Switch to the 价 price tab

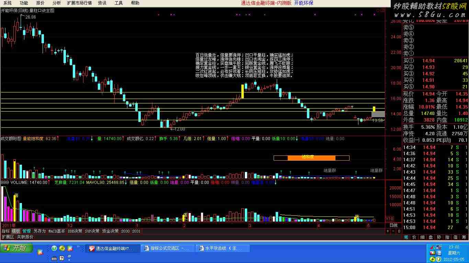click(x=414, y=237)
